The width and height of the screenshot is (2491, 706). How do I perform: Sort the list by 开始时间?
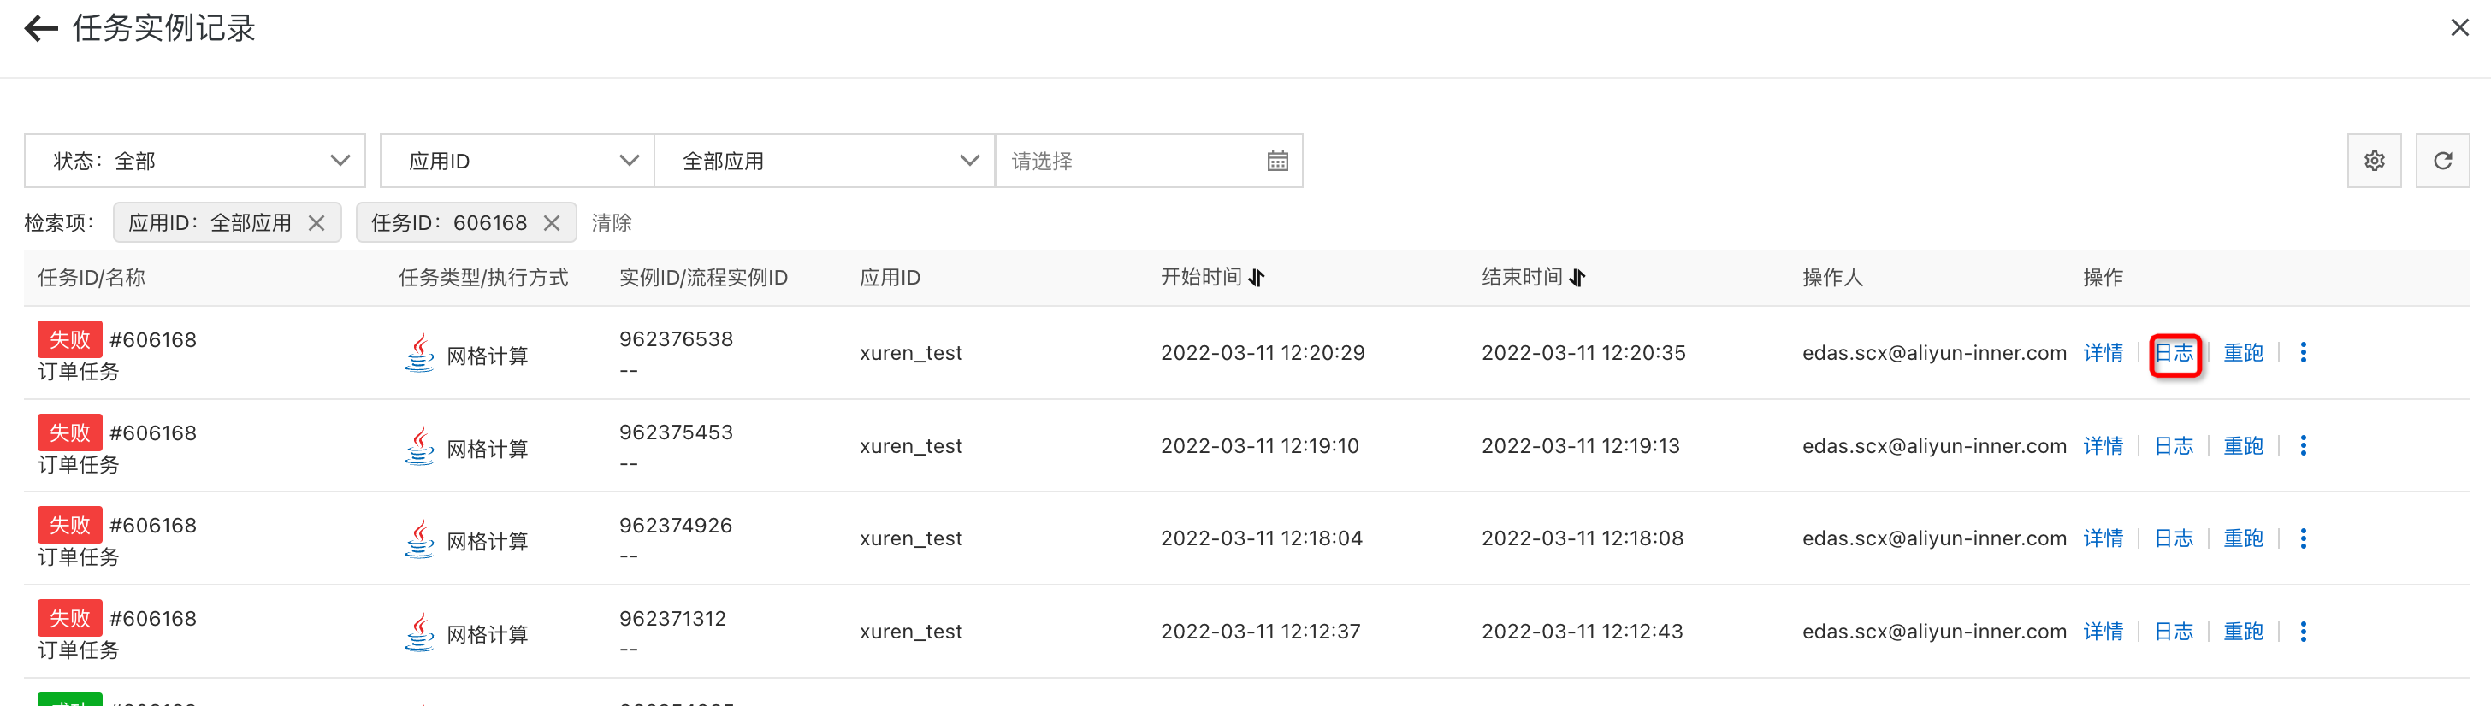click(x=1256, y=277)
